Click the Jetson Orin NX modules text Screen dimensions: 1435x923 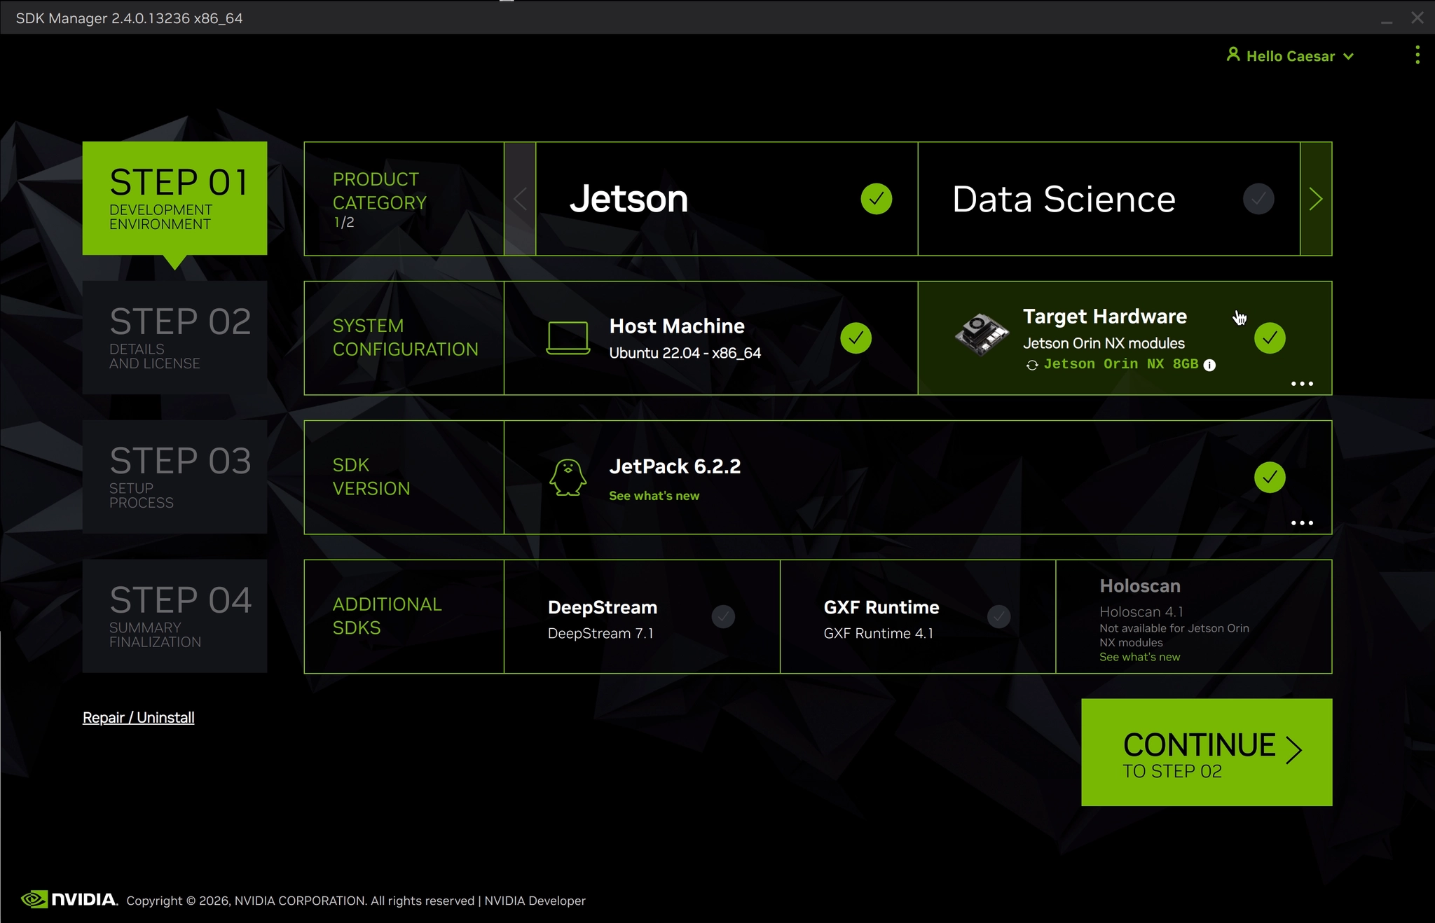tap(1104, 343)
